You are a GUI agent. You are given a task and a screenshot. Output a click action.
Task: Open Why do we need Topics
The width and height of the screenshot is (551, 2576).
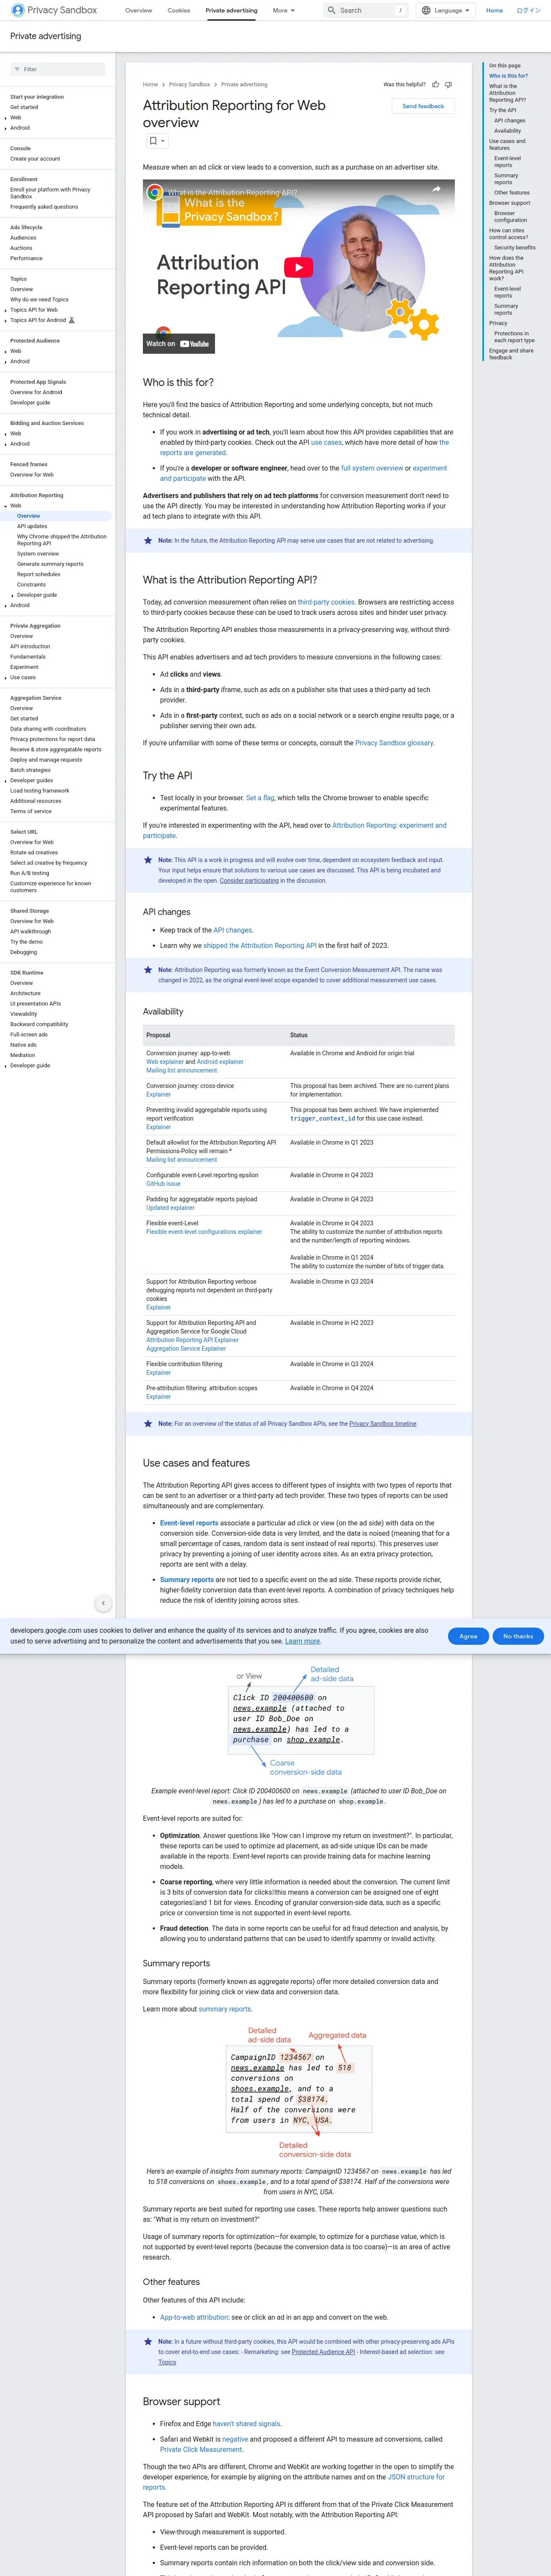click(39, 299)
